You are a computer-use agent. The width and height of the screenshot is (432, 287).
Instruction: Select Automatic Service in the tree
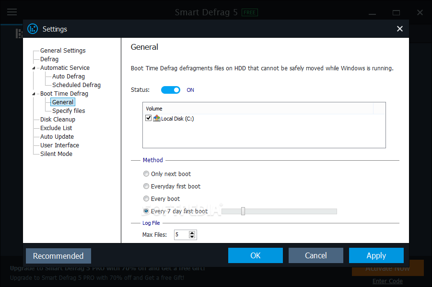point(65,67)
